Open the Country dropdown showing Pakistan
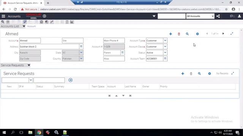The width and height of the screenshot is (243, 136). 81,59
